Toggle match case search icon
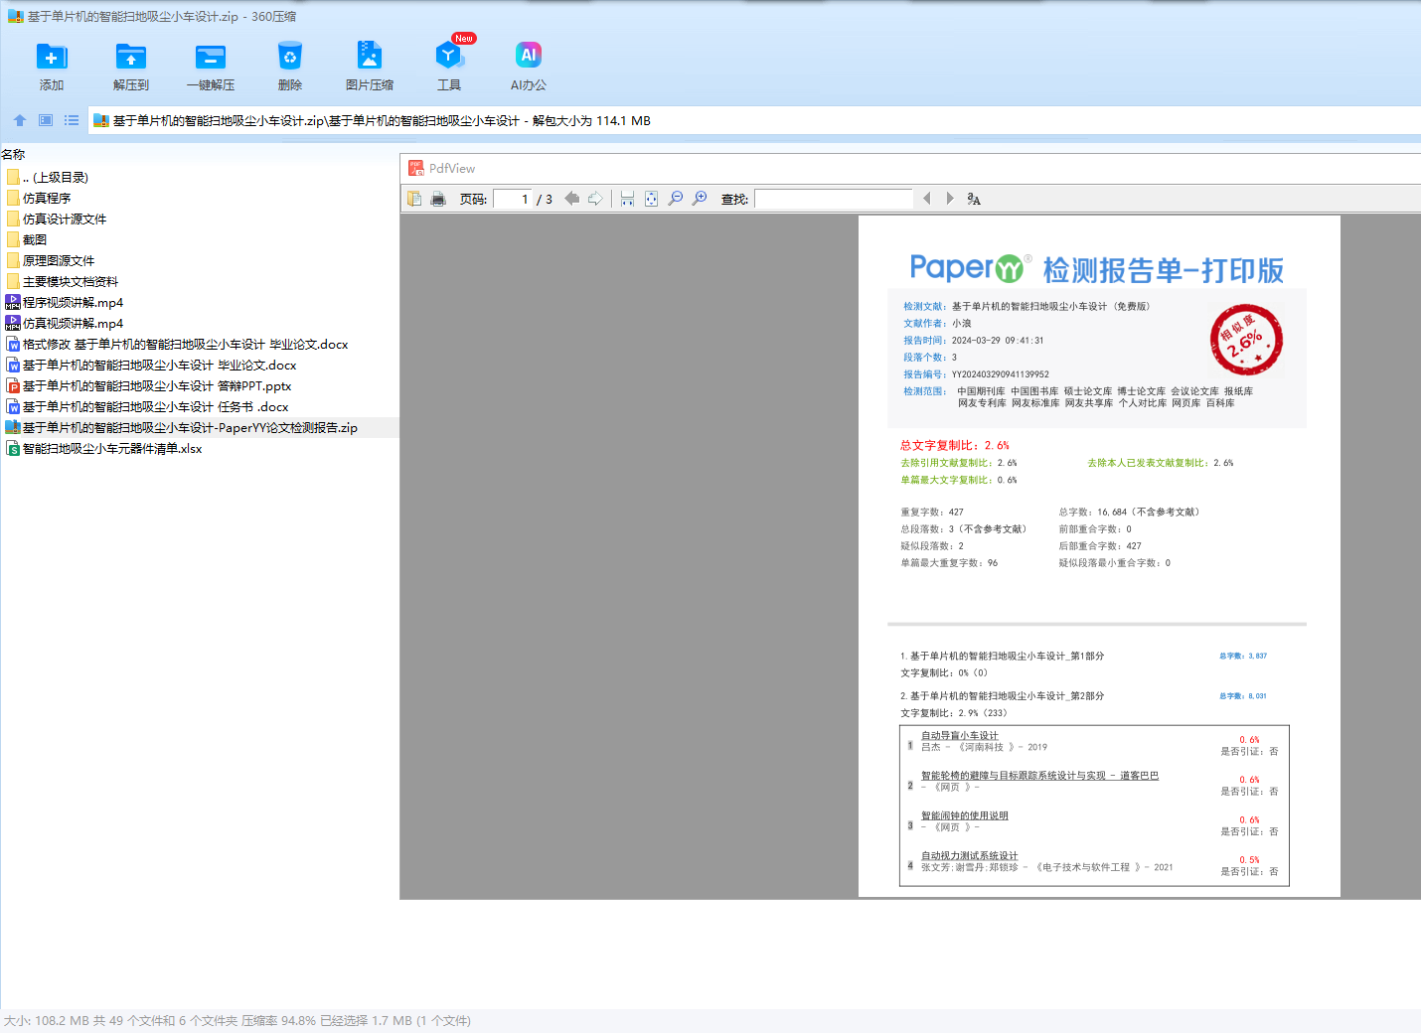 974,199
